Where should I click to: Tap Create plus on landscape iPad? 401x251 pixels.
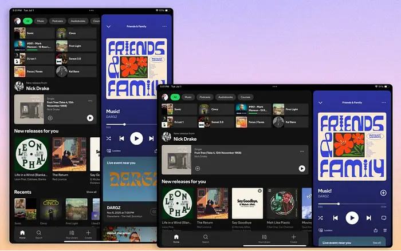point(293,238)
